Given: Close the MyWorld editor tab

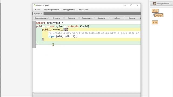Looking at the screenshot, I should click(x=42, y=14).
